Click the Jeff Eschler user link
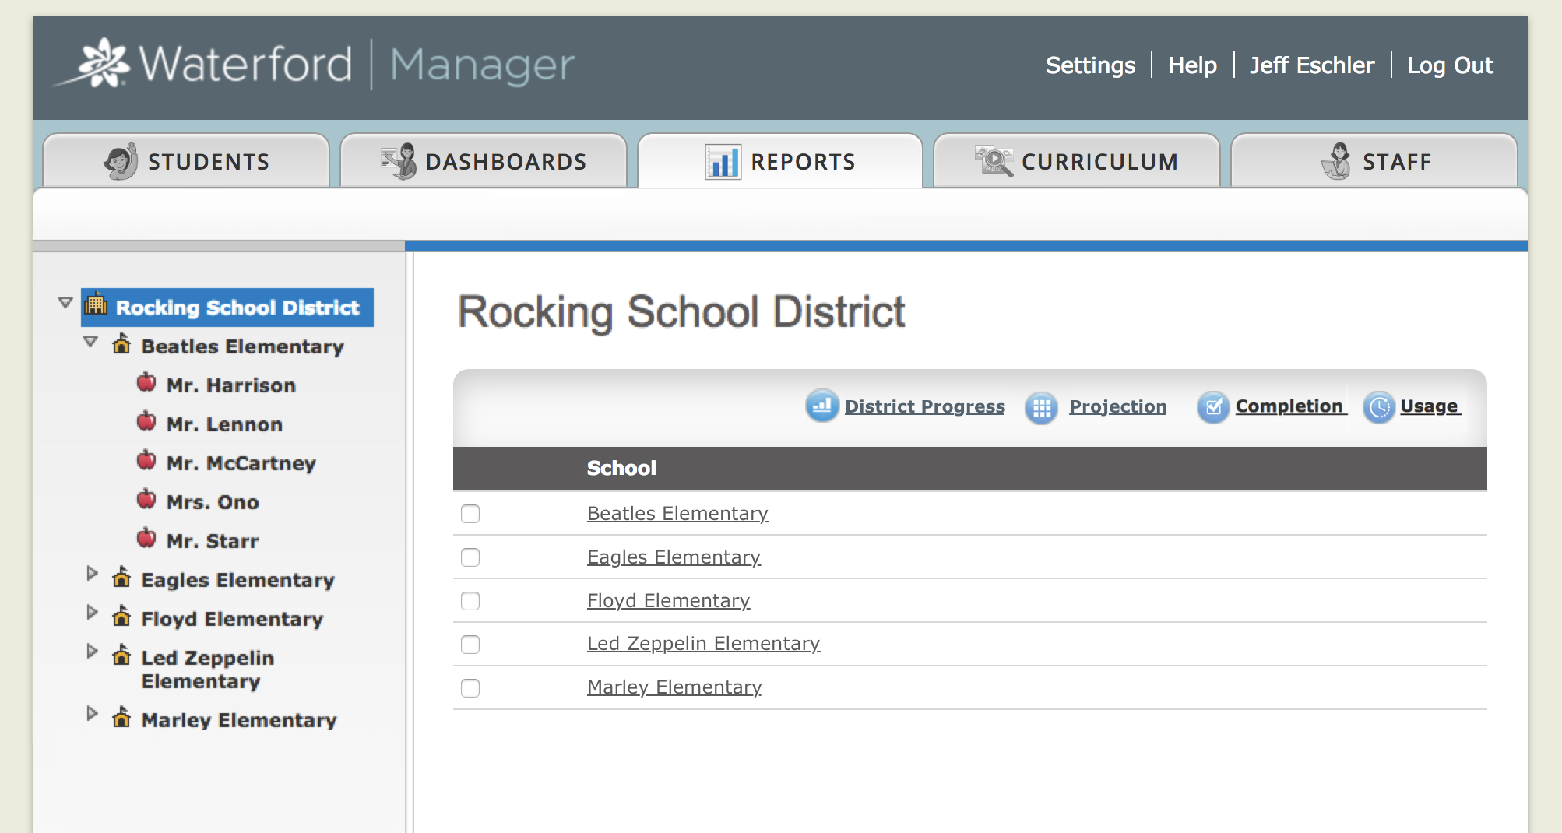1562x833 pixels. [x=1312, y=65]
